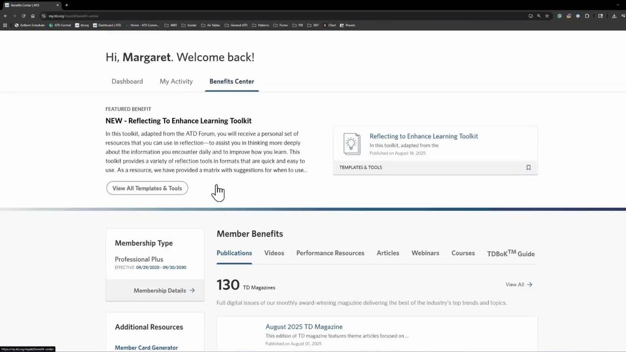Open site information icon in address bar

44,16
